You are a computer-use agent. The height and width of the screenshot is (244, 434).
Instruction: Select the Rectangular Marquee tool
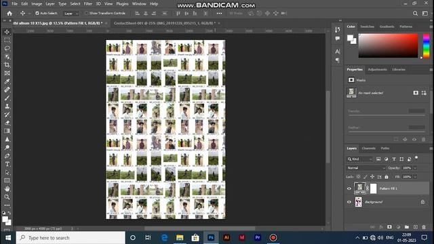tap(7, 40)
